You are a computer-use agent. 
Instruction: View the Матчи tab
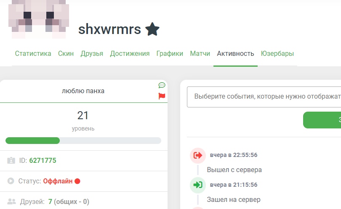(x=200, y=54)
